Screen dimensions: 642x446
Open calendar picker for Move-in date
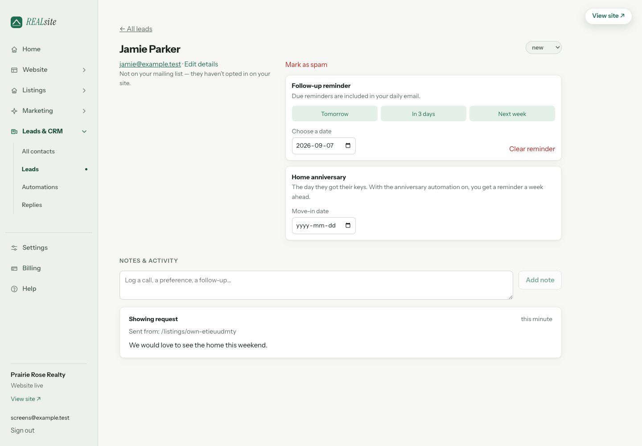(348, 226)
